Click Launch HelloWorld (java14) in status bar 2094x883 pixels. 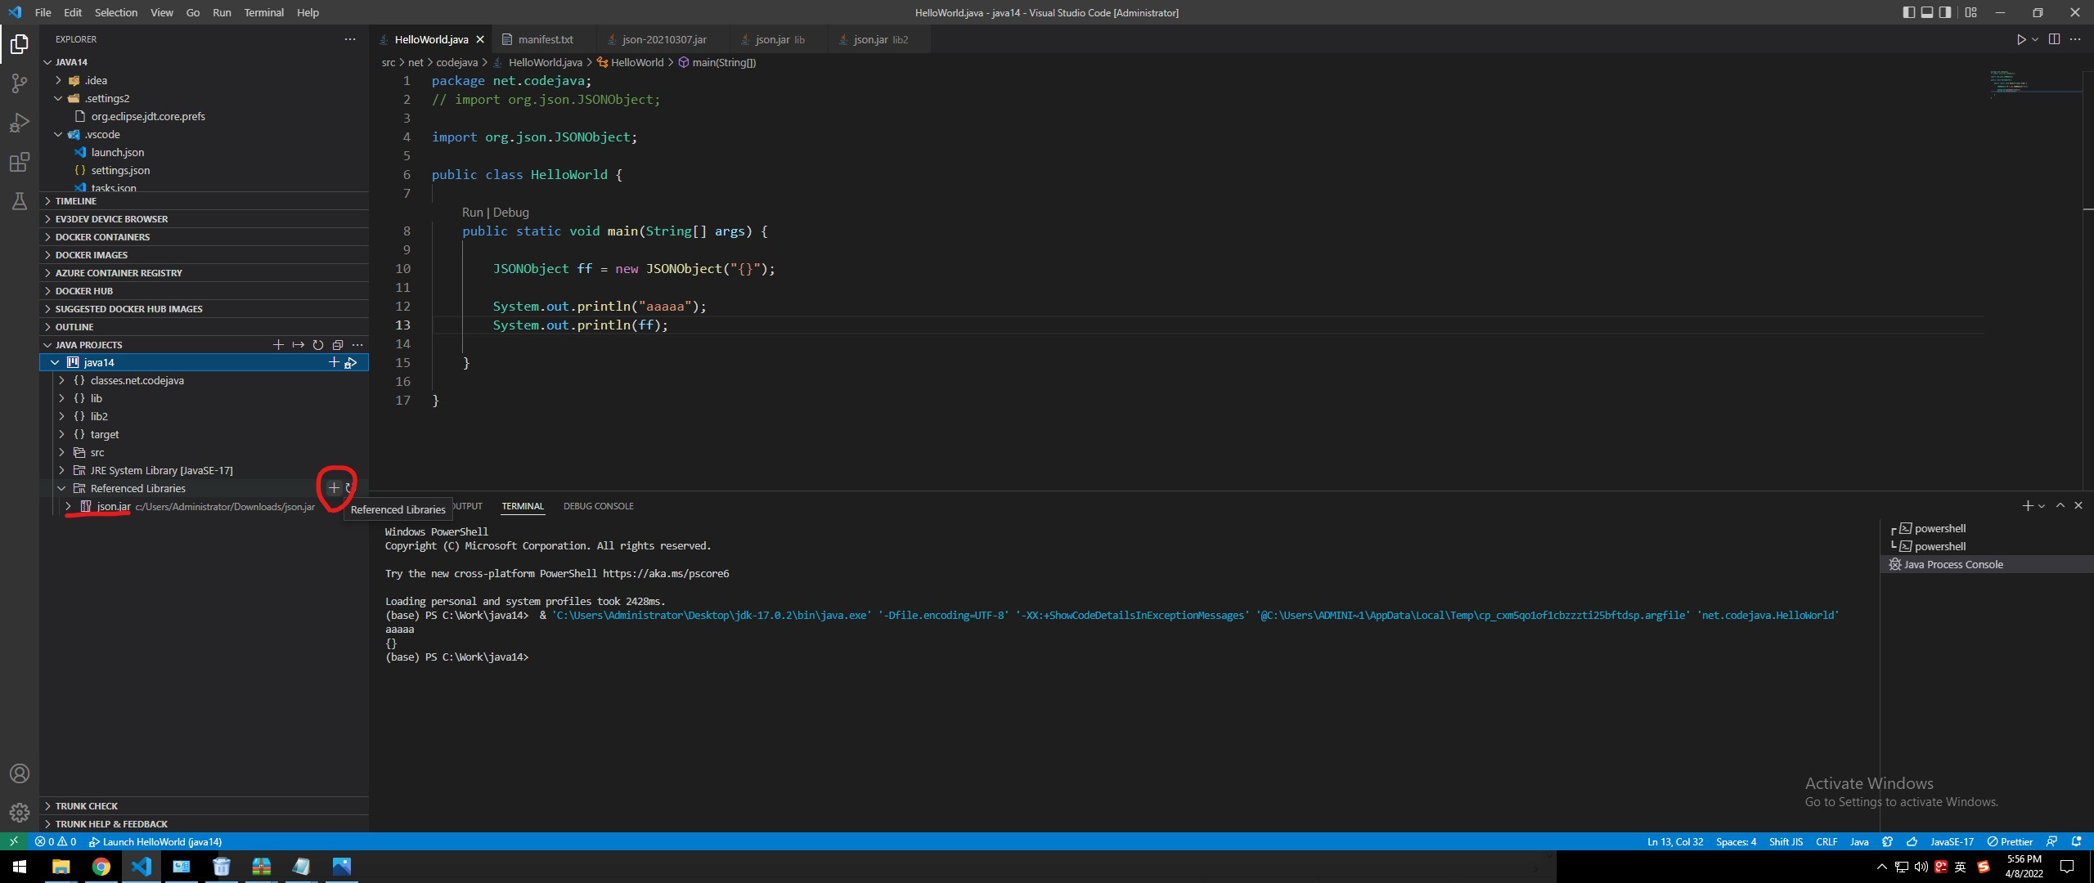point(155,841)
